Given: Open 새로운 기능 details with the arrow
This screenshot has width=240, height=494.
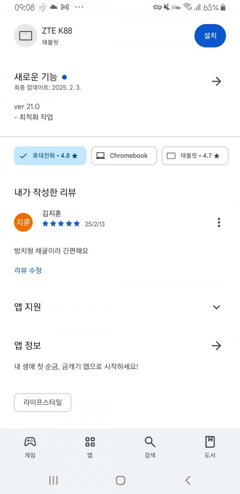Looking at the screenshot, I should coord(216,81).
